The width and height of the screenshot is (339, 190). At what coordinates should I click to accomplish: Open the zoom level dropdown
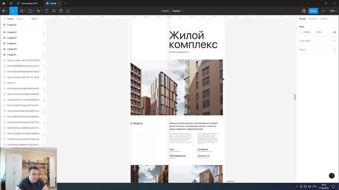coord(333,11)
